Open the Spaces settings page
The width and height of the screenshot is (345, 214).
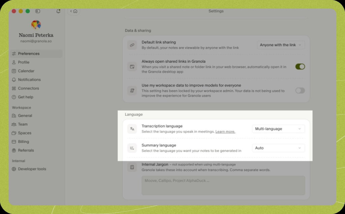36,133
